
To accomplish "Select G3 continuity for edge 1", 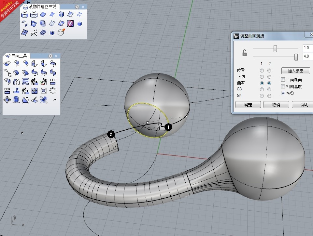I will pyautogui.click(x=262, y=89).
